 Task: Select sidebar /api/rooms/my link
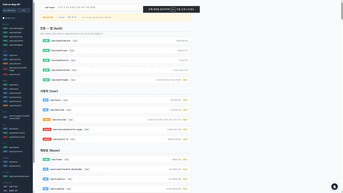point(16,97)
